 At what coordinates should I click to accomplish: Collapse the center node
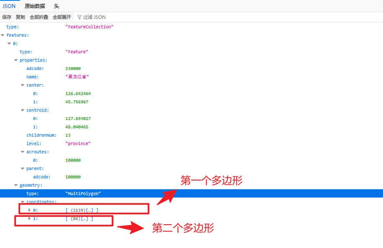pos(23,85)
